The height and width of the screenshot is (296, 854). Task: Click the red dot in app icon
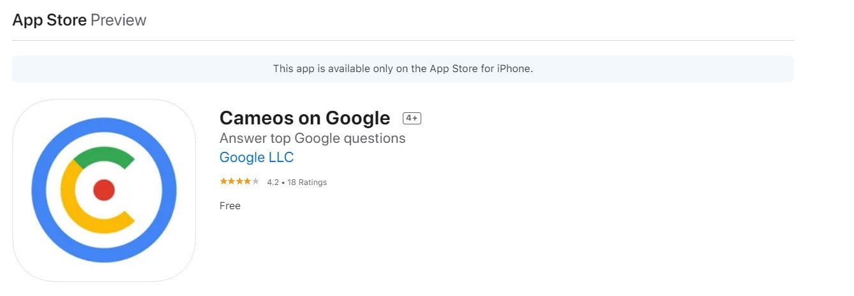point(104,190)
